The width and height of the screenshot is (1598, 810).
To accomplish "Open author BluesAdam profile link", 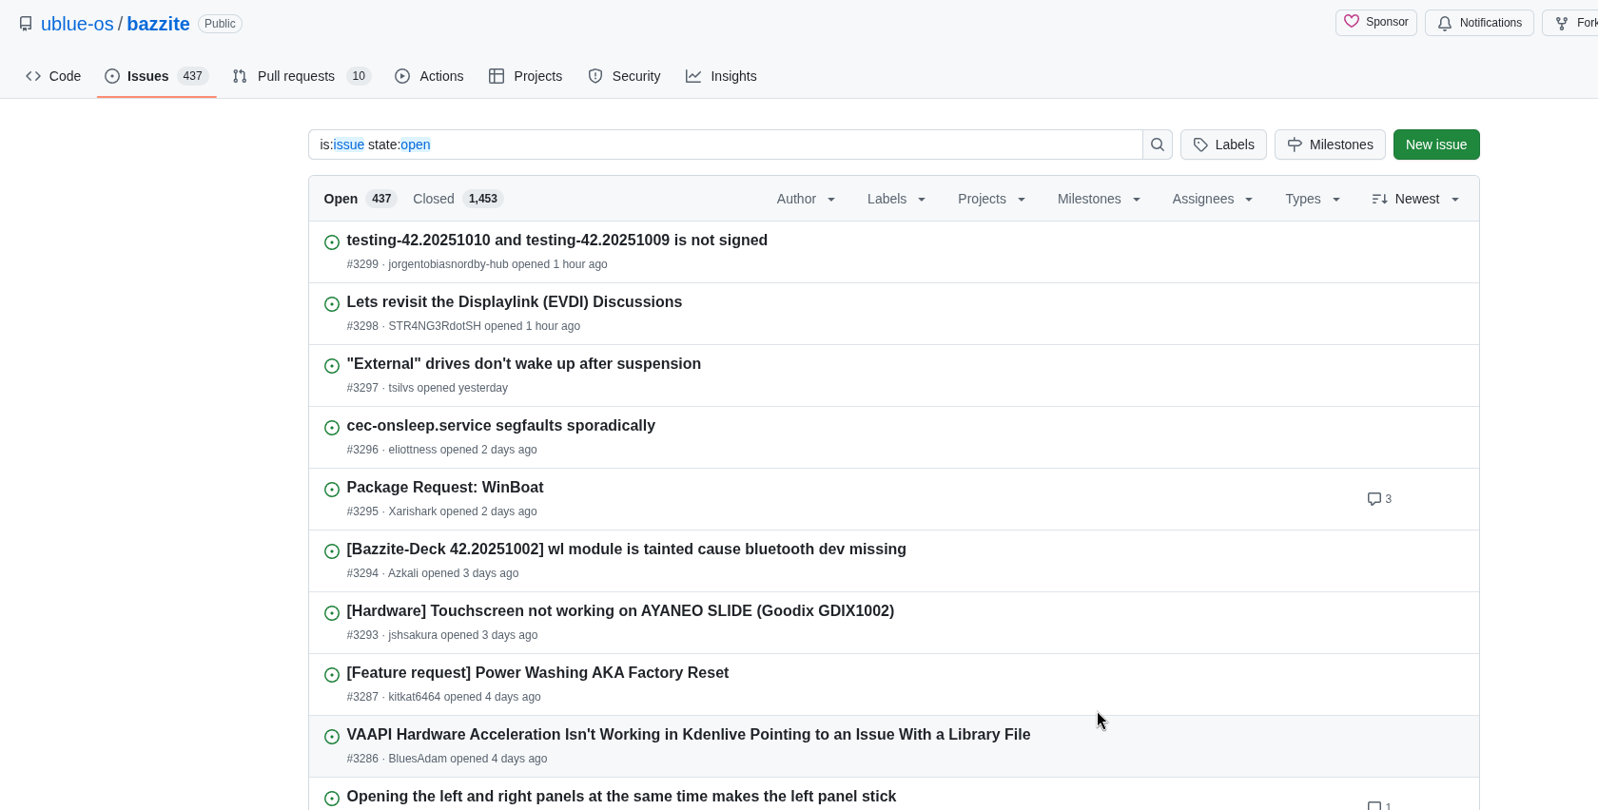I will (x=418, y=759).
